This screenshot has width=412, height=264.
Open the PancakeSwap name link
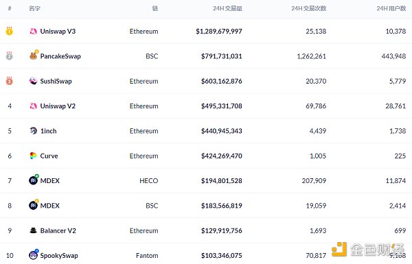pyautogui.click(x=60, y=56)
